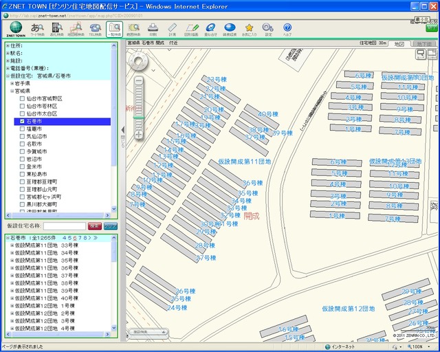
Task: Click the green 終了 exit button
Action: (x=432, y=27)
